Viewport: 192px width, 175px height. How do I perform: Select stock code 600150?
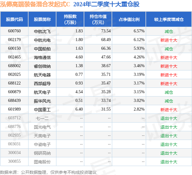tap(14, 48)
